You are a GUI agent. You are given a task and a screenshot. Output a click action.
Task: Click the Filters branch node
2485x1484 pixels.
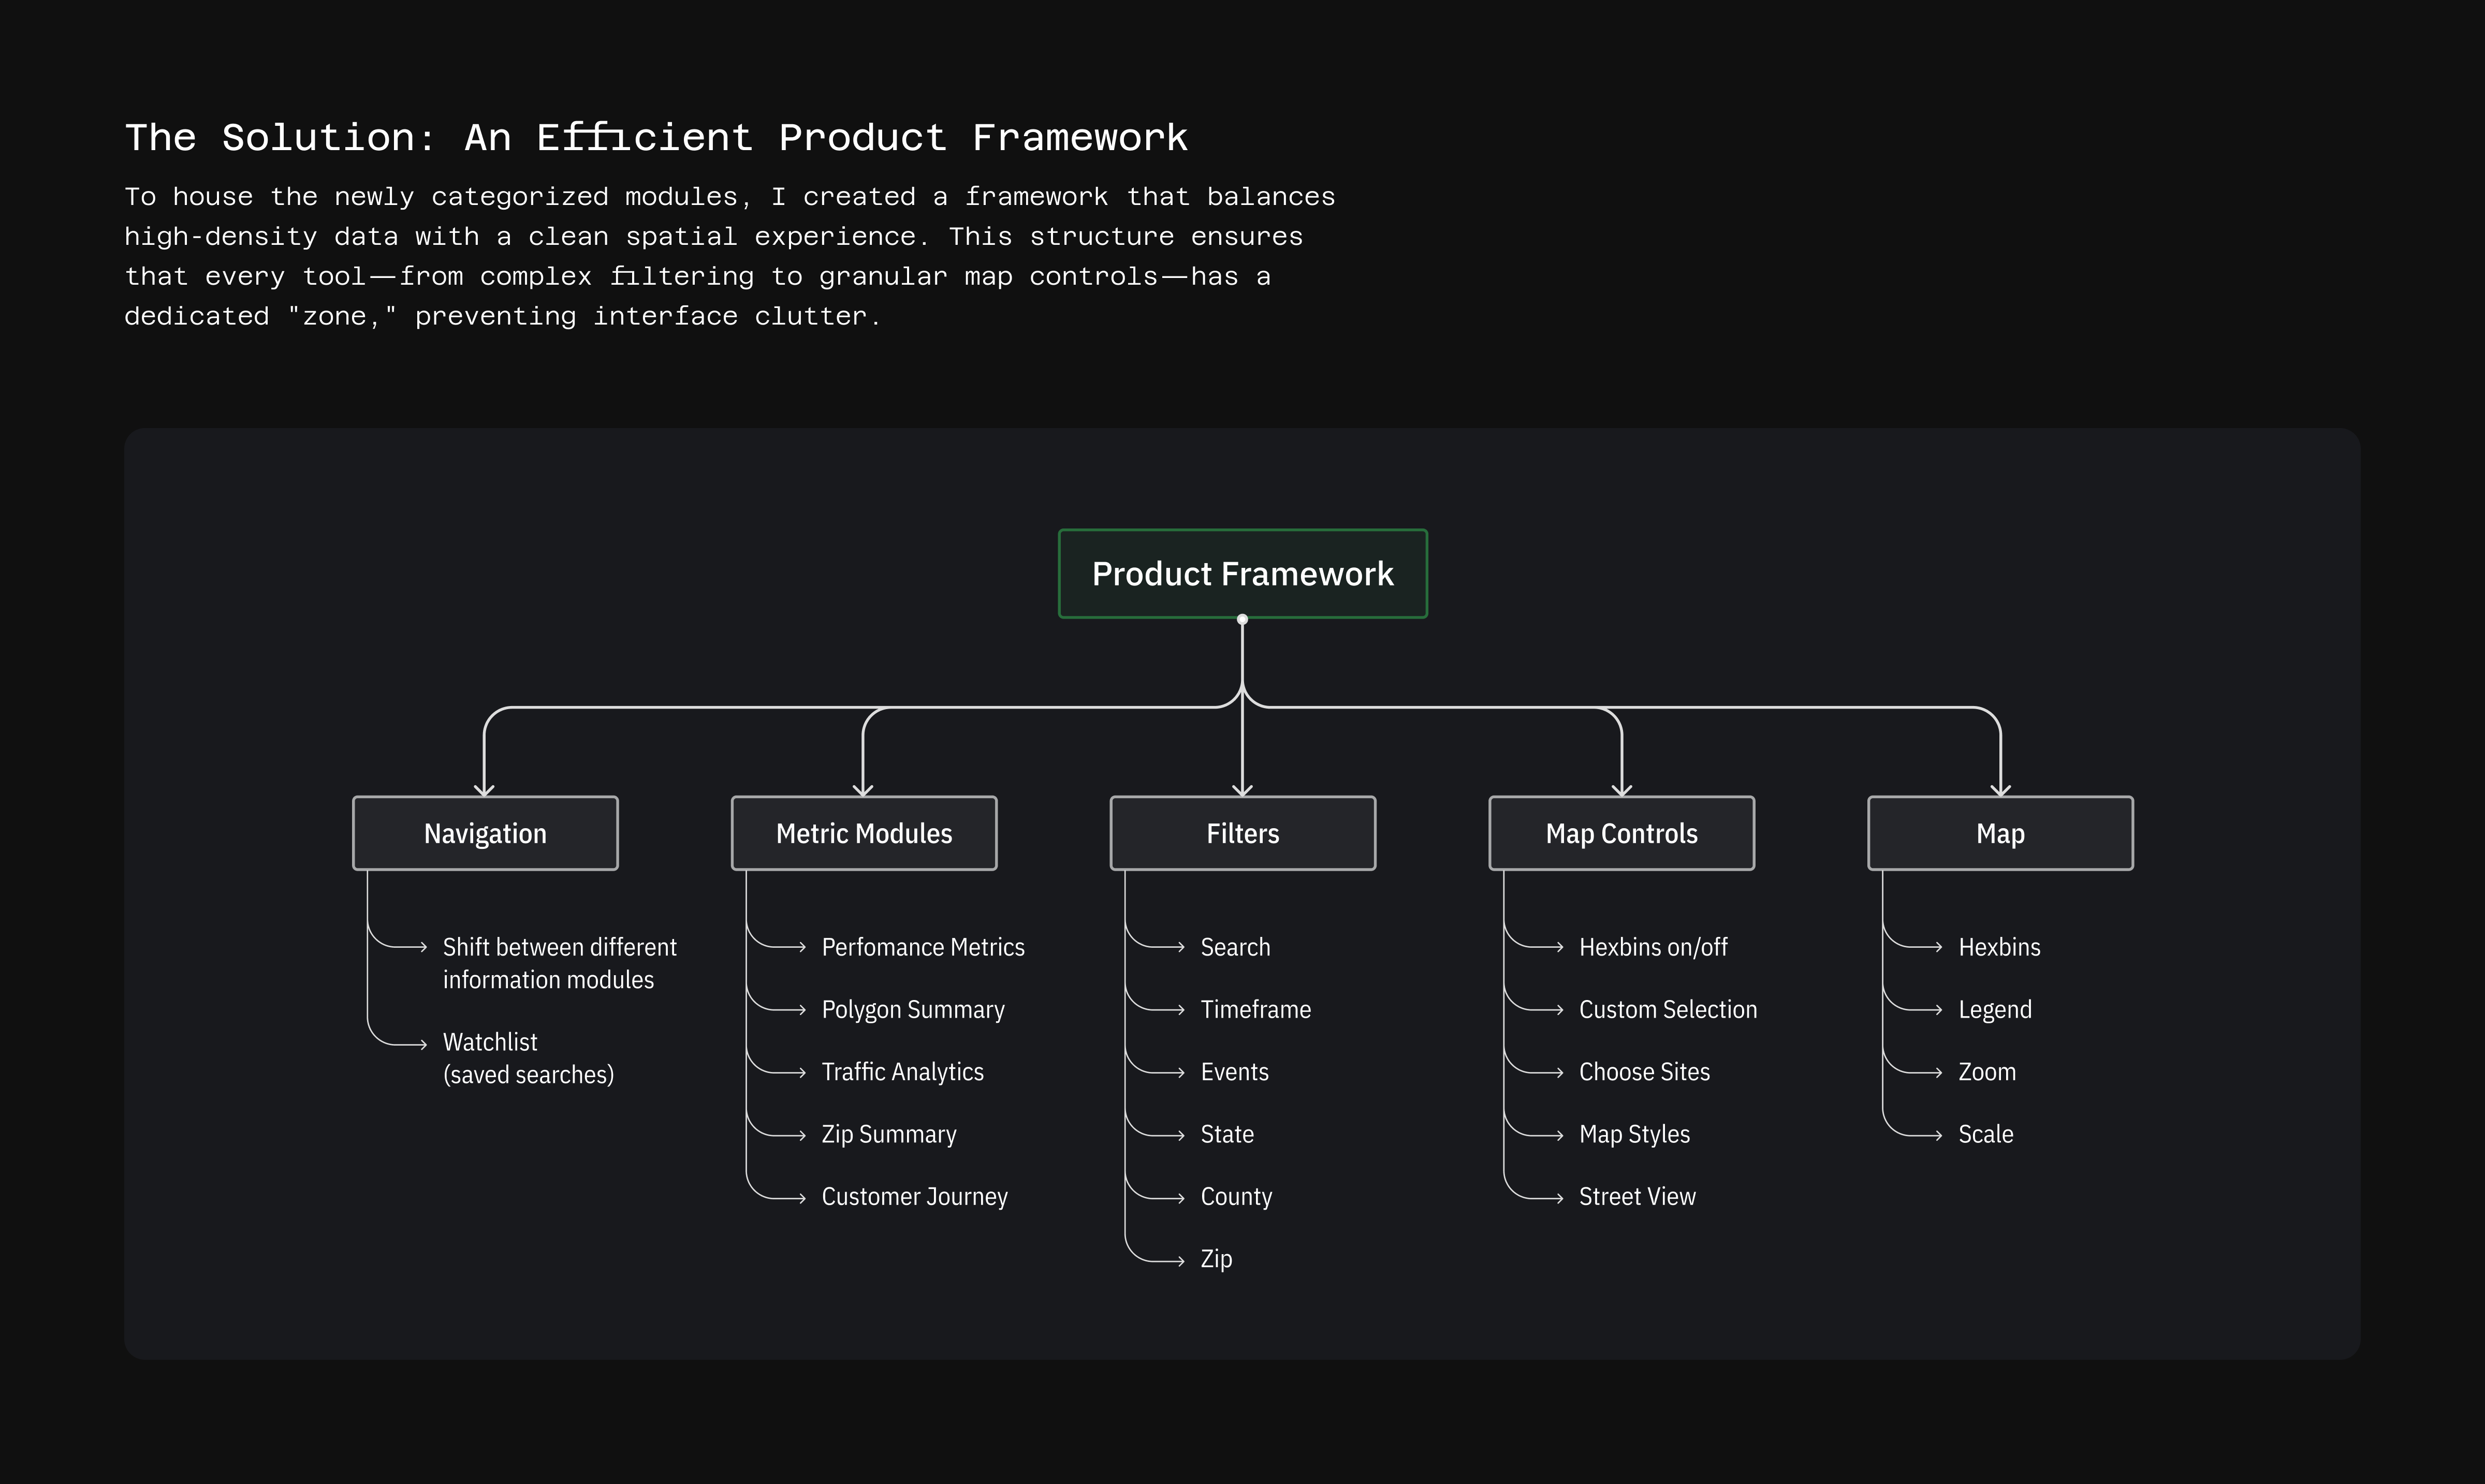tap(1242, 832)
